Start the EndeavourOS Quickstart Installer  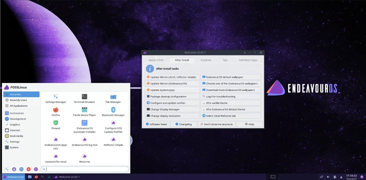84,127
